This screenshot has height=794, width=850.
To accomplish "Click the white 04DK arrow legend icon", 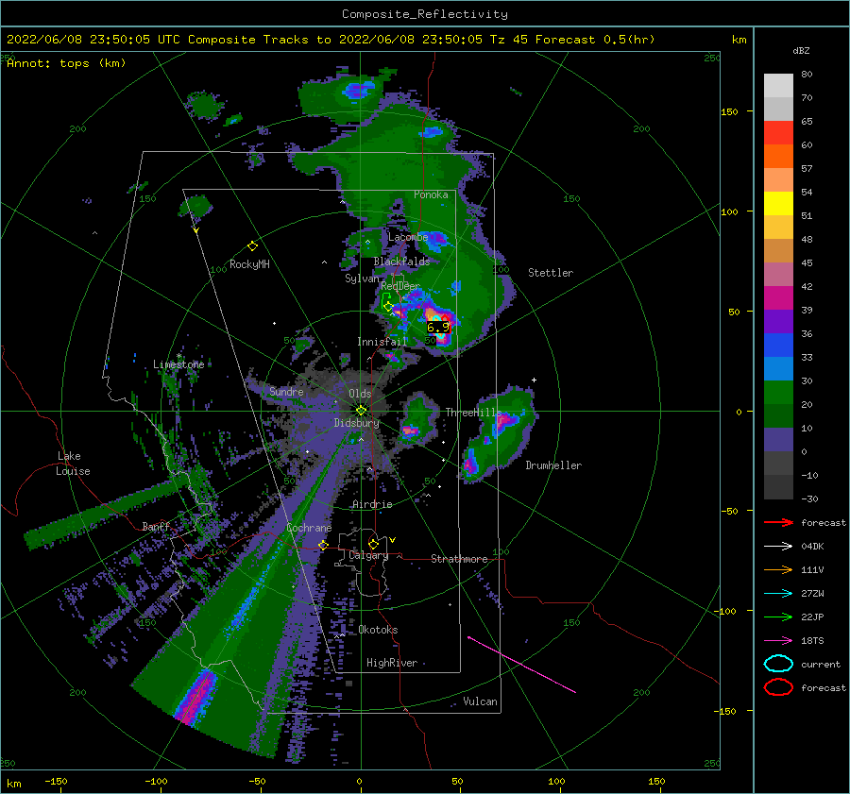I will pyautogui.click(x=778, y=547).
